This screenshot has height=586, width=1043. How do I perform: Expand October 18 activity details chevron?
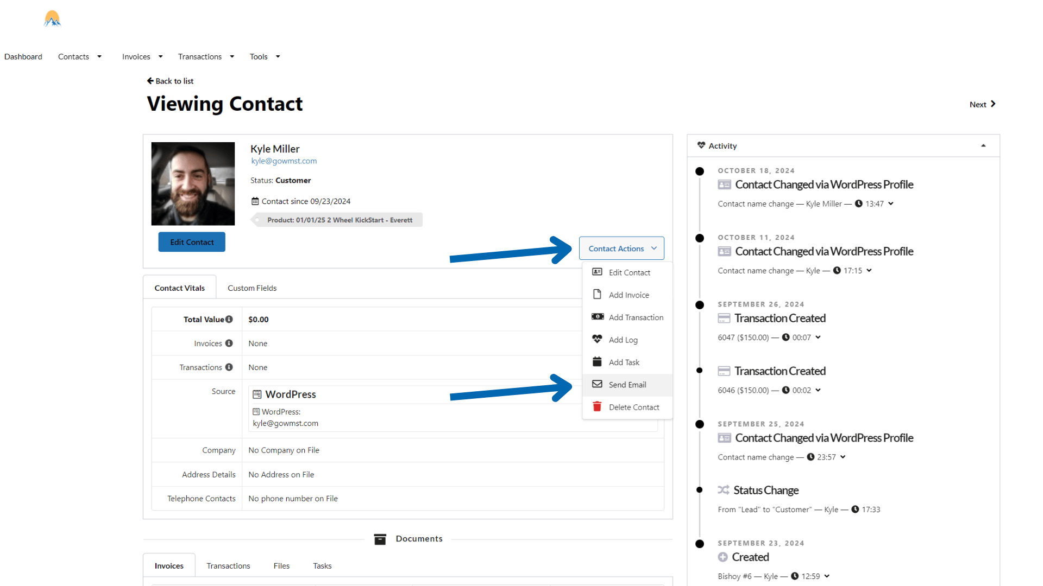point(891,203)
